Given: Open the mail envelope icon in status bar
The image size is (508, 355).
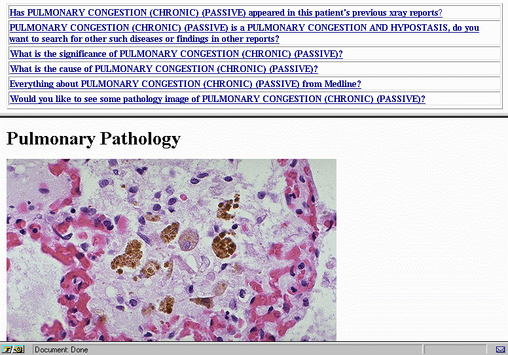Looking at the screenshot, I should 500,350.
